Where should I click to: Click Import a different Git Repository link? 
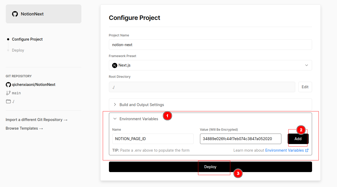36,120
